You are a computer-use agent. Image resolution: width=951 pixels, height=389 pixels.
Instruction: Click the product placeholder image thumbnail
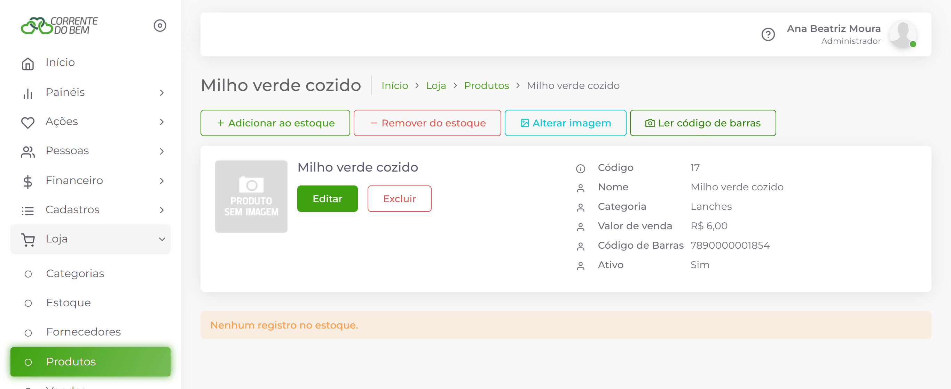(x=251, y=196)
